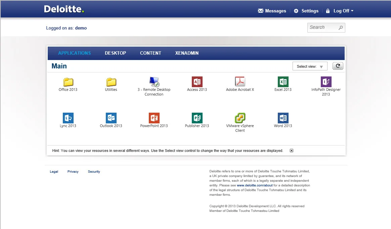The height and width of the screenshot is (229, 391).
Task: Open the Messages link
Action: point(275,11)
